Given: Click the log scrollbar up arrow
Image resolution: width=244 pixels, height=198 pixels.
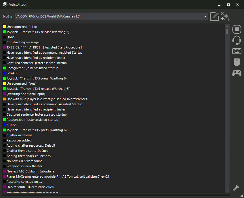Looking at the screenshot, I should pos(227,26).
